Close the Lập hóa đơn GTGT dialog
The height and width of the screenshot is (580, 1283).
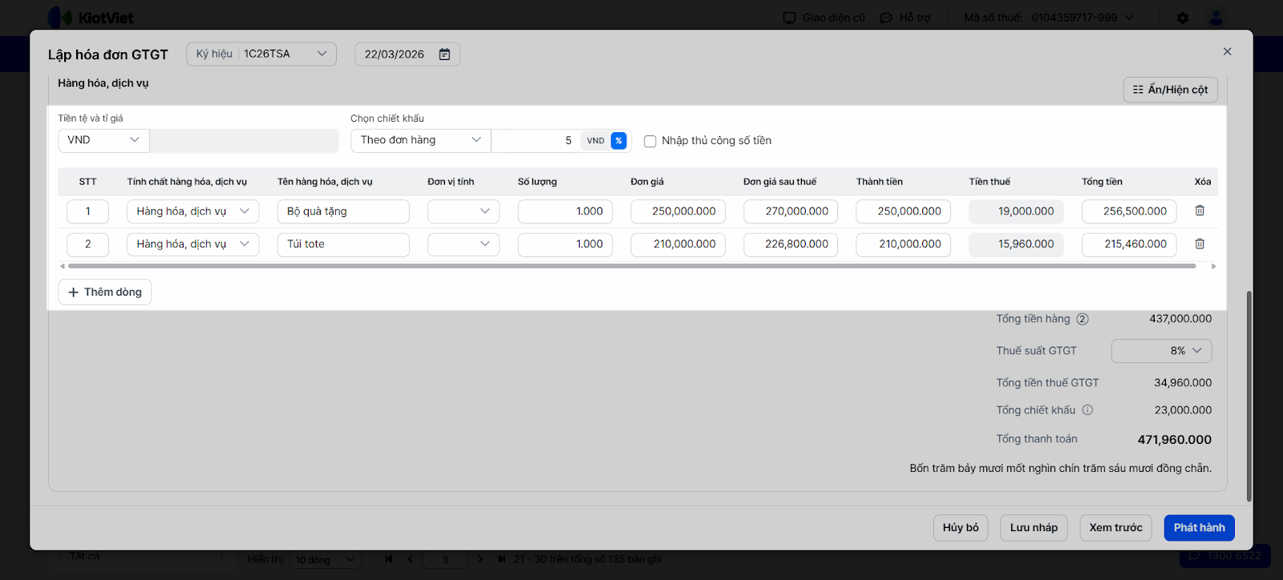(x=1227, y=51)
